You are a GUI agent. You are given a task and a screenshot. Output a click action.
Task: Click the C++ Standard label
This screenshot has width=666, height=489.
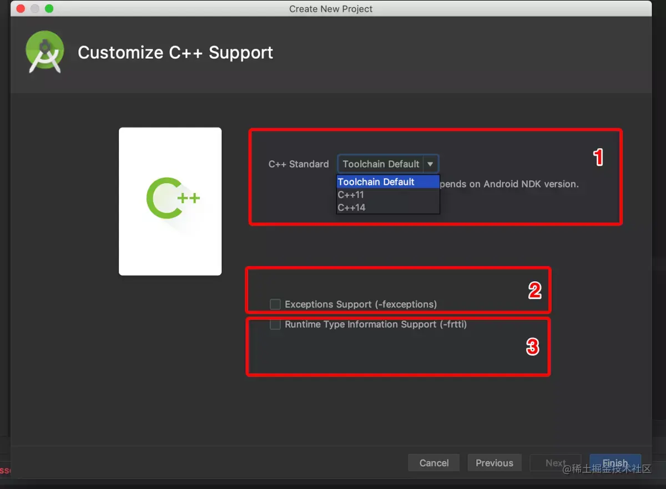pyautogui.click(x=299, y=164)
